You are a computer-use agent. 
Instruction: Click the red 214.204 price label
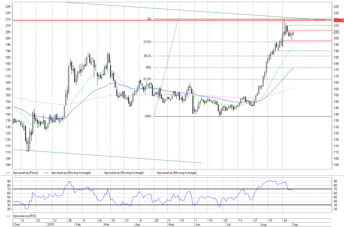pyautogui.click(x=339, y=20)
